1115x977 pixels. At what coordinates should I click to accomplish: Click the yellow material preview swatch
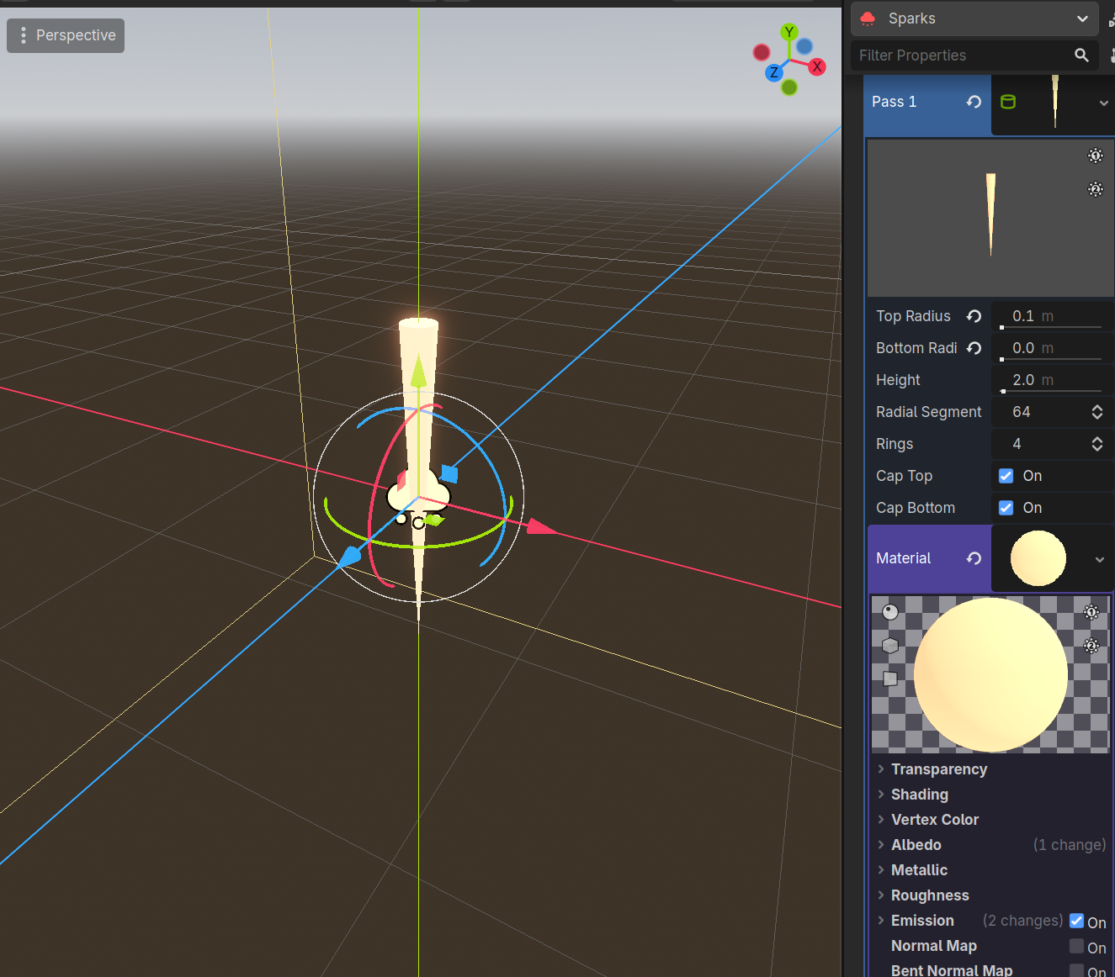point(1038,557)
